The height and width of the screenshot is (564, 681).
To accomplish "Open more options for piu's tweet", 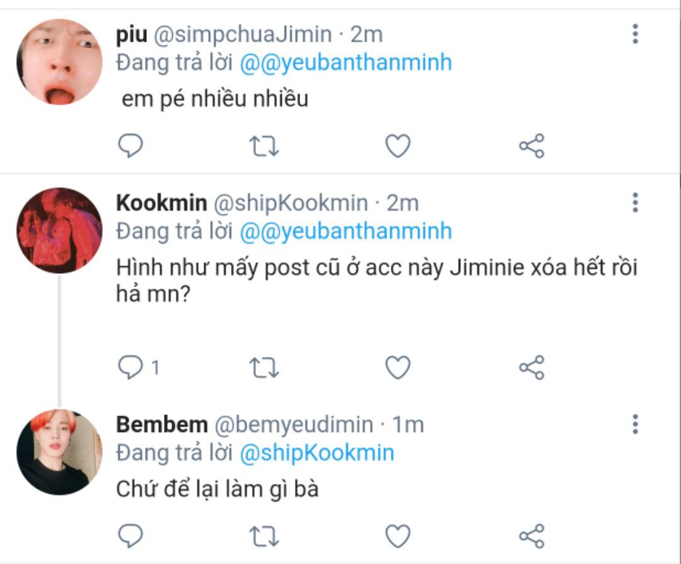I will coord(635,34).
